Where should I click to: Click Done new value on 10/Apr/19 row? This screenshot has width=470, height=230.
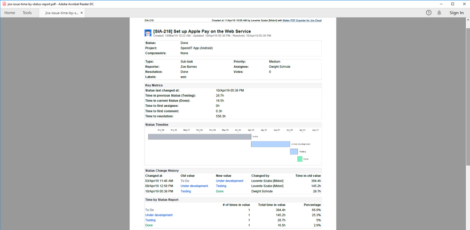[220, 191]
